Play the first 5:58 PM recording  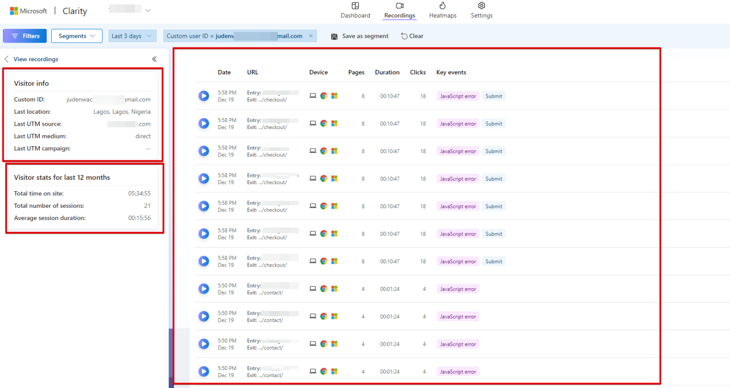pyautogui.click(x=203, y=95)
